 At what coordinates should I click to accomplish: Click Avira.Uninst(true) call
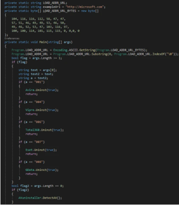(42, 90)
